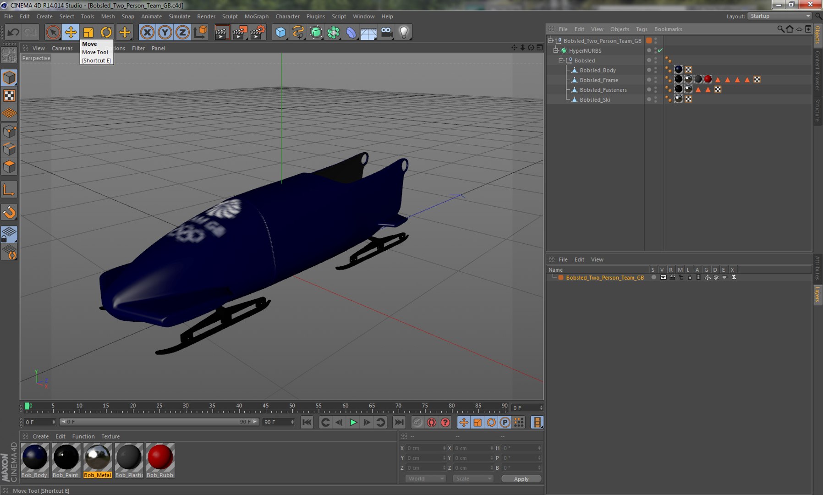Disable the HyperNURBS green checkmark
This screenshot has width=823, height=495.
(660, 50)
